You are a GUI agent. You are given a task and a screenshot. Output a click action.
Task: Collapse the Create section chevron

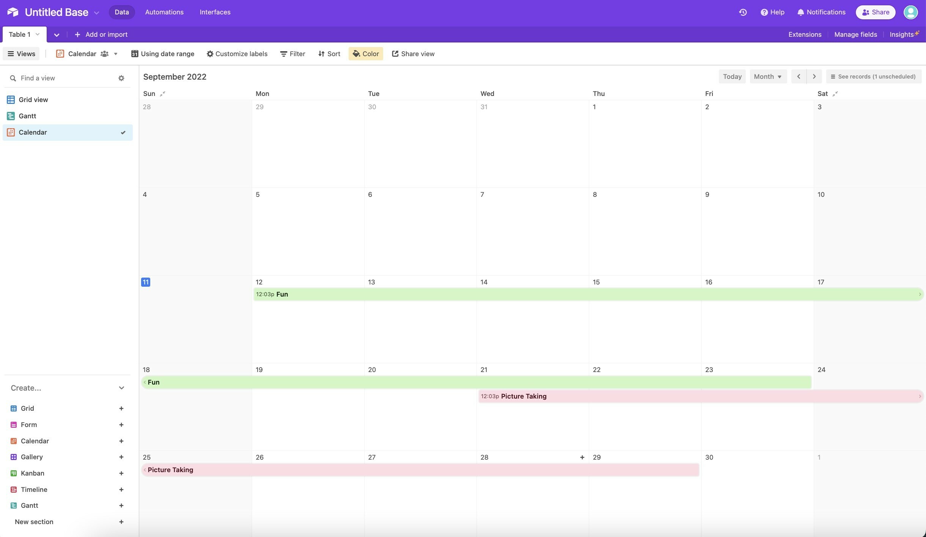point(121,388)
